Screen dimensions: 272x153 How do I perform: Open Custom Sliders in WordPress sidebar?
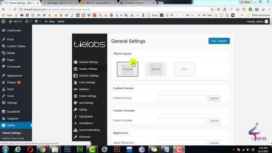pos(16,46)
